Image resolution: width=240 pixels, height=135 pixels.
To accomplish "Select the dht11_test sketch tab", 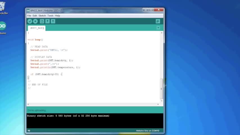I will click(37, 28).
